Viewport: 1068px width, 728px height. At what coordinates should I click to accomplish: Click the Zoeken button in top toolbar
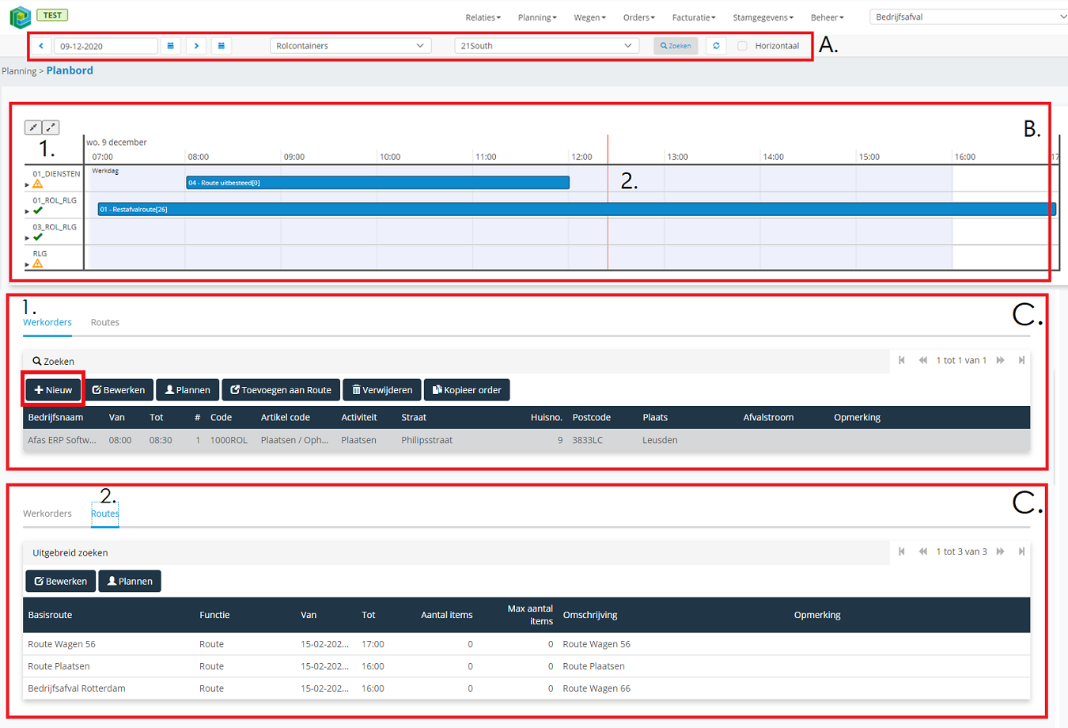click(676, 46)
